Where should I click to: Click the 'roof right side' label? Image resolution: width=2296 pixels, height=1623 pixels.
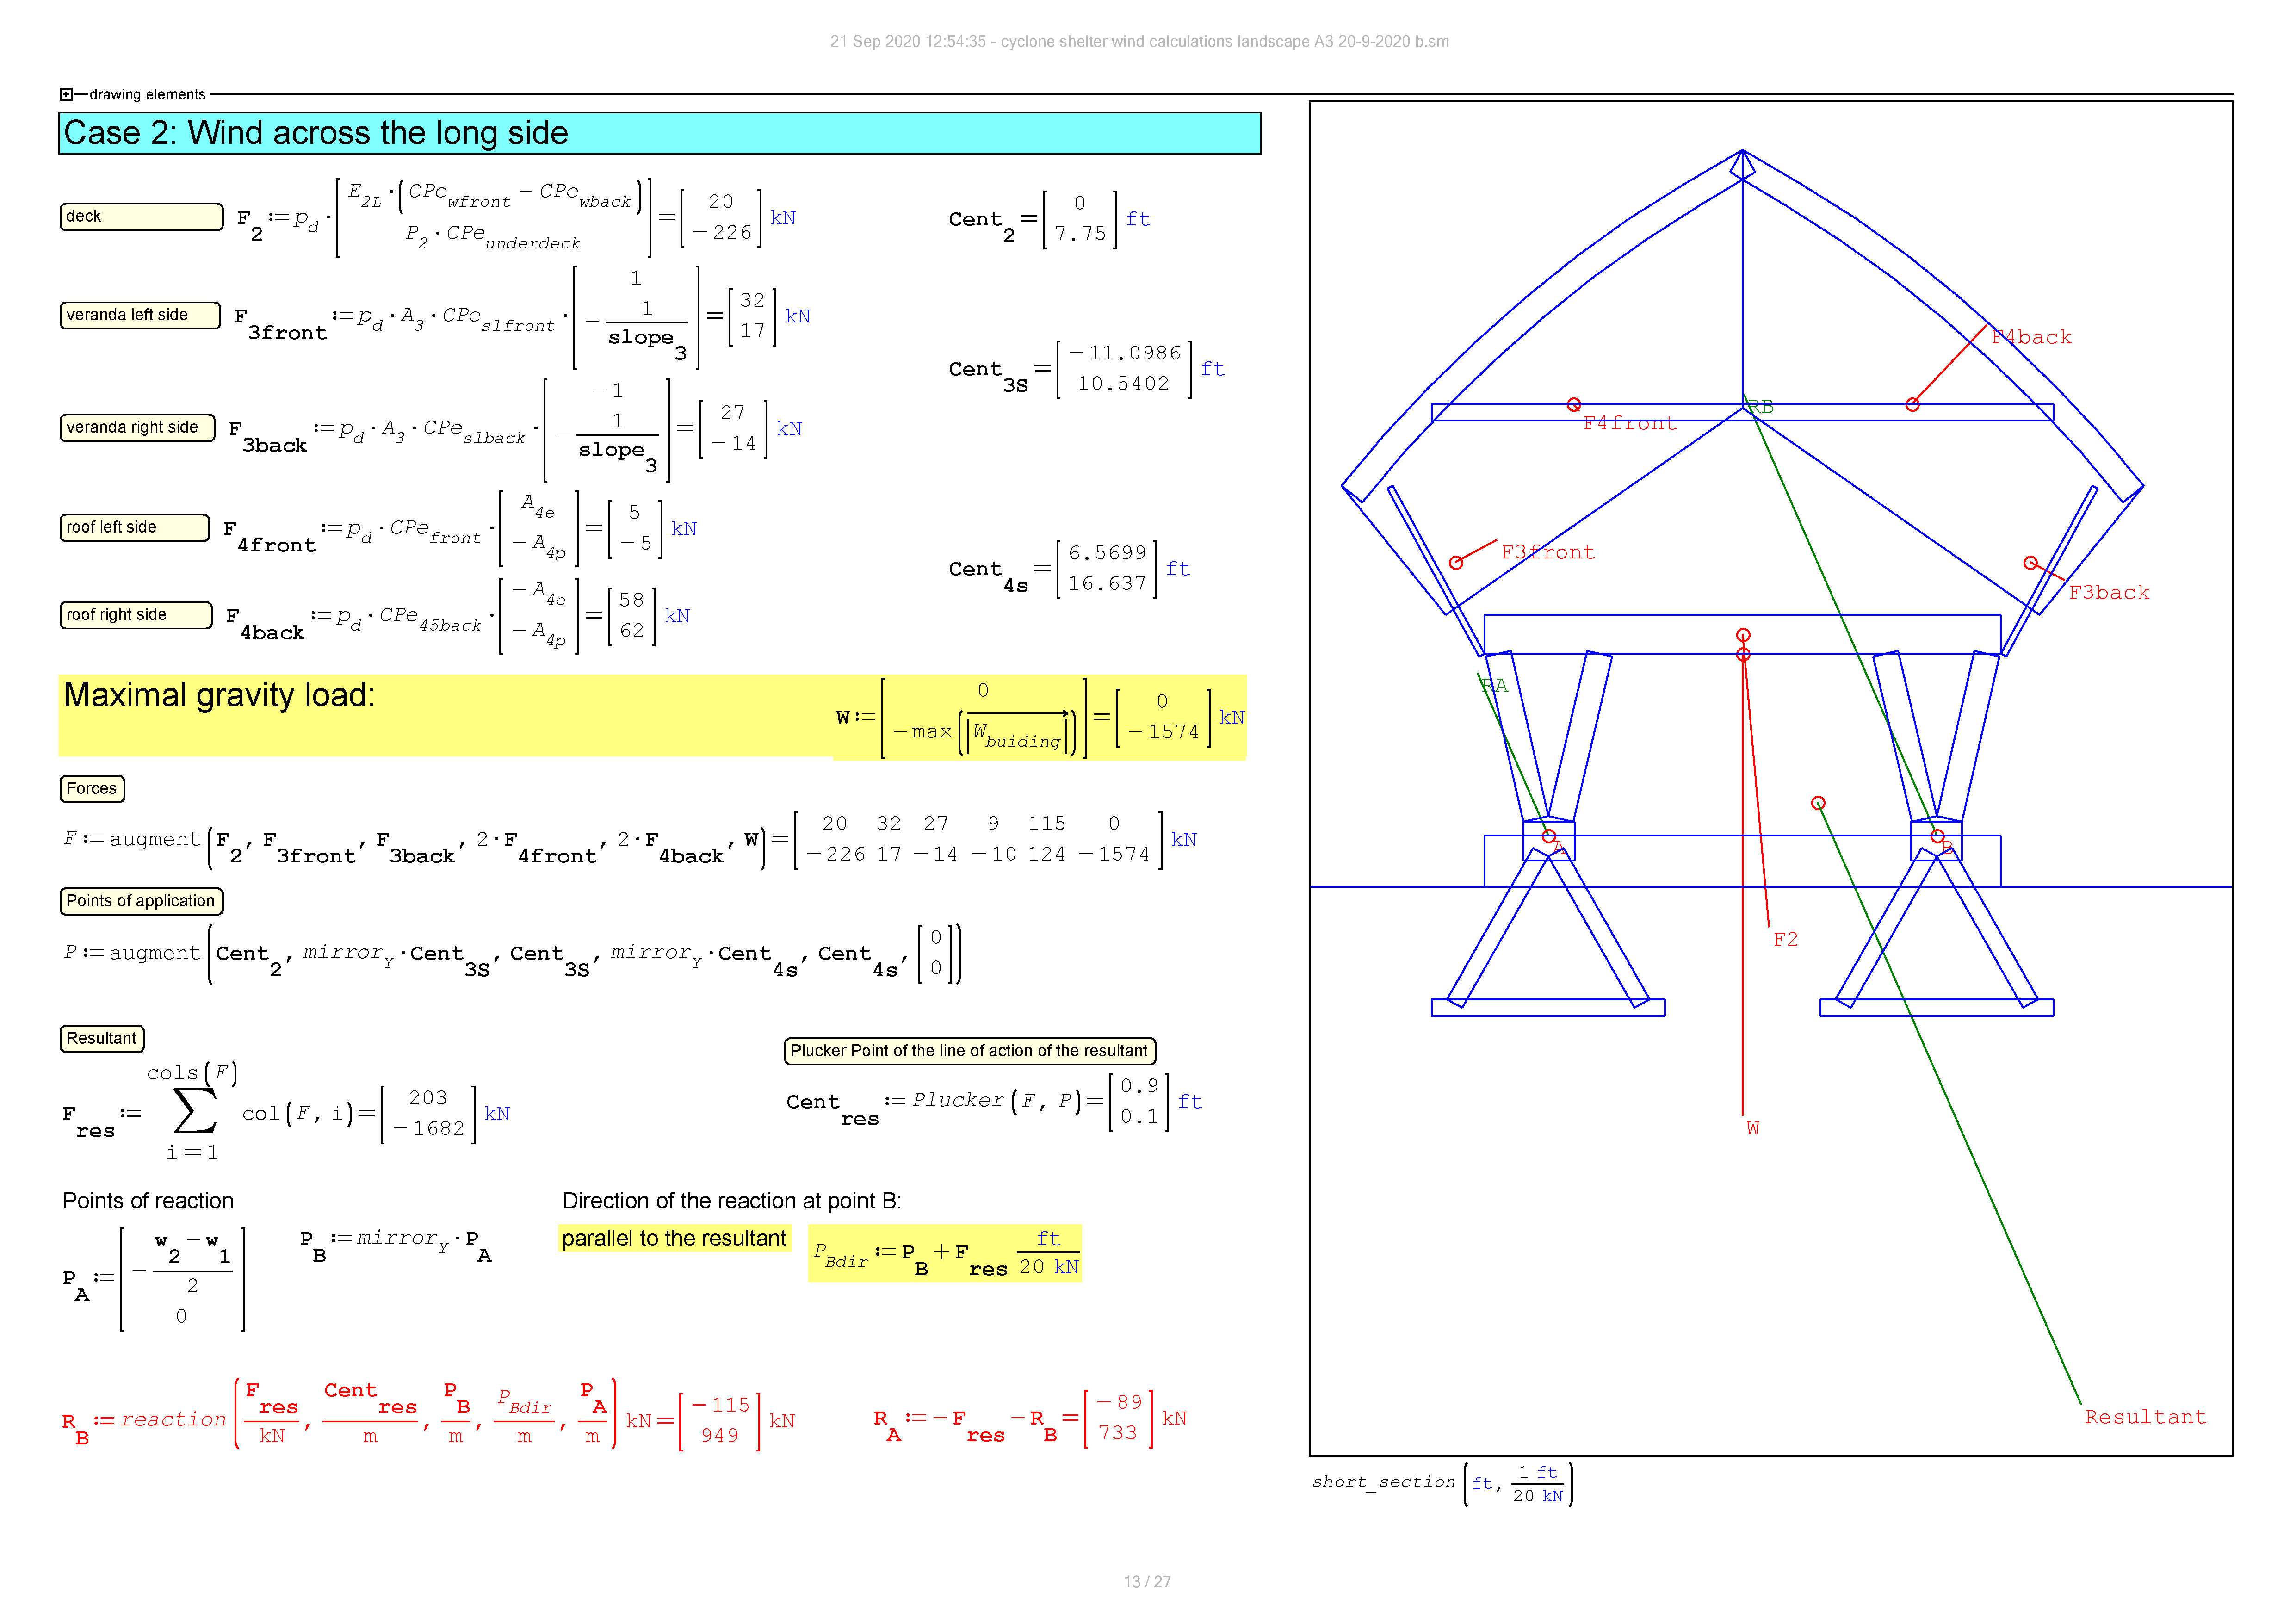pyautogui.click(x=135, y=615)
